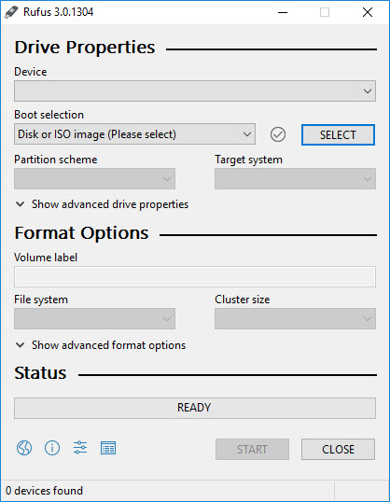
Task: Click the START button
Action: (252, 449)
